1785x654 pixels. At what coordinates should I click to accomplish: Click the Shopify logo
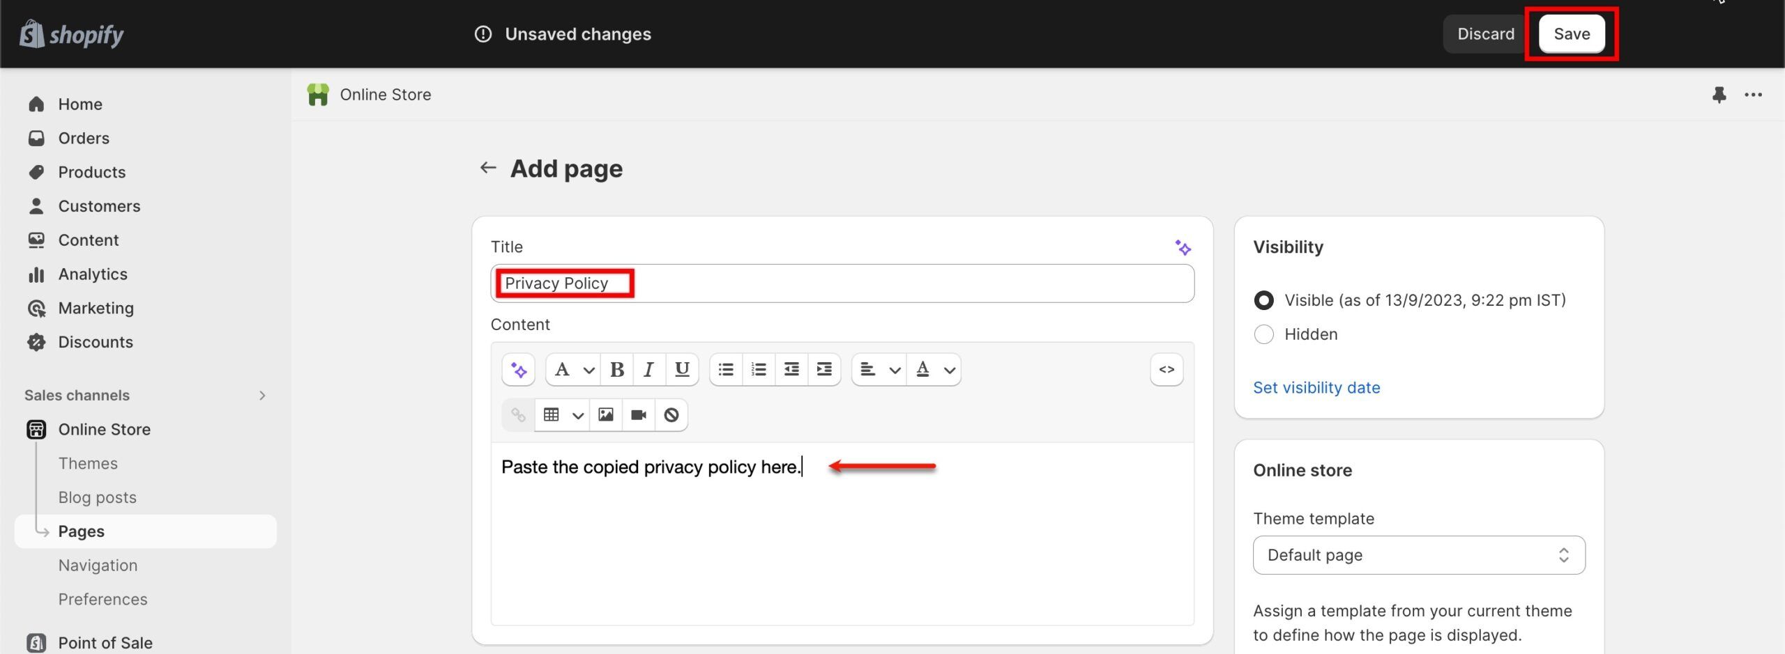pos(72,34)
